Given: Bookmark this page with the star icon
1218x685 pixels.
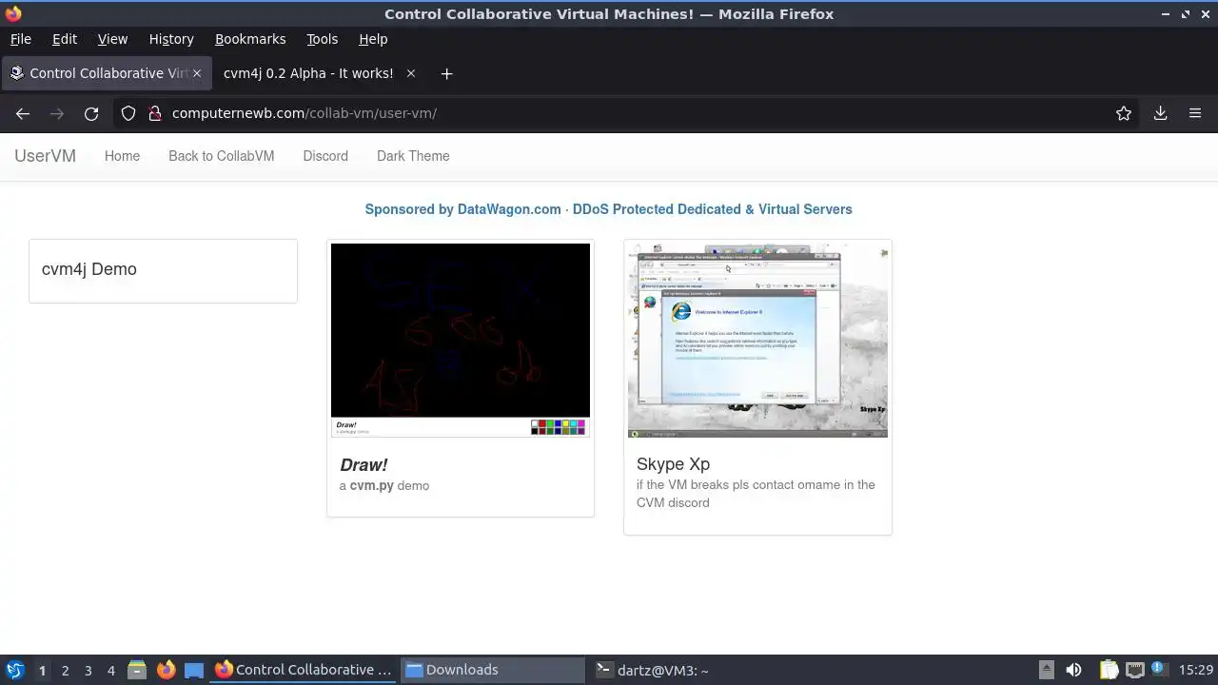Looking at the screenshot, I should (x=1124, y=113).
